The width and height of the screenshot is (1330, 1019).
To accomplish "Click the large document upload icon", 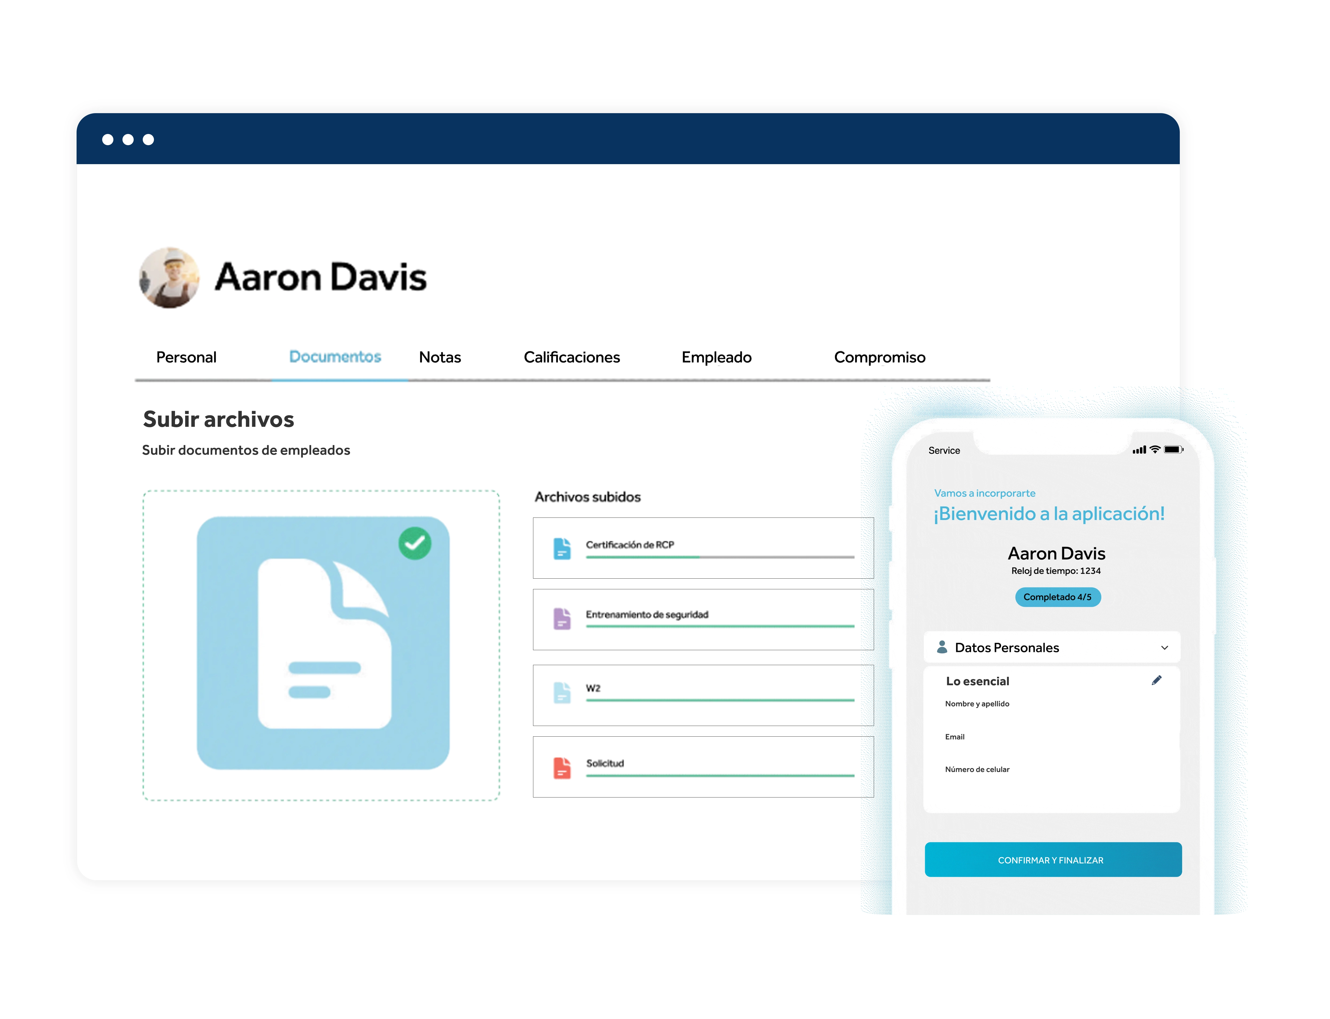I will point(323,643).
